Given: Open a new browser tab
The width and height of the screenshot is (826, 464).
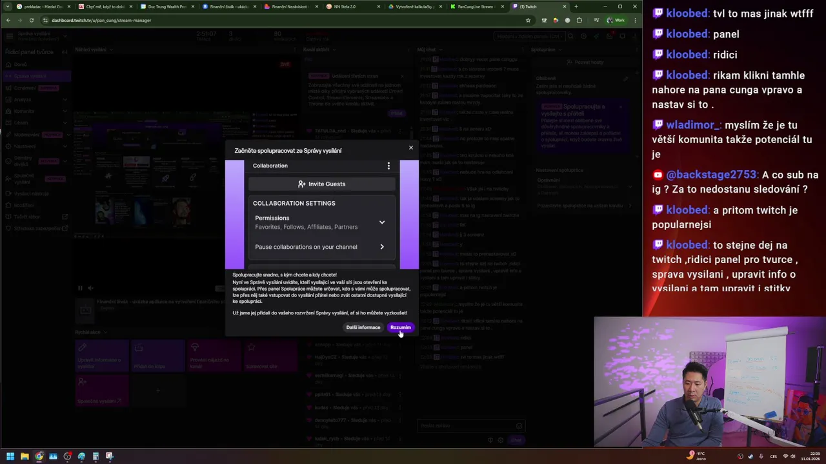Looking at the screenshot, I should tap(576, 6).
